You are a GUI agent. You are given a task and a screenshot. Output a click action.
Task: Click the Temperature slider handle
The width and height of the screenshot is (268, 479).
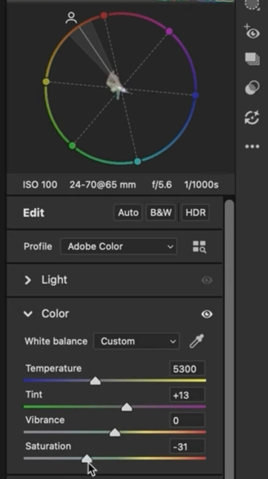coord(96,381)
